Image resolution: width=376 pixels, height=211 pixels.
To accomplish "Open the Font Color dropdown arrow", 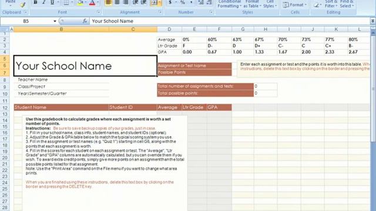I will click(x=98, y=2).
